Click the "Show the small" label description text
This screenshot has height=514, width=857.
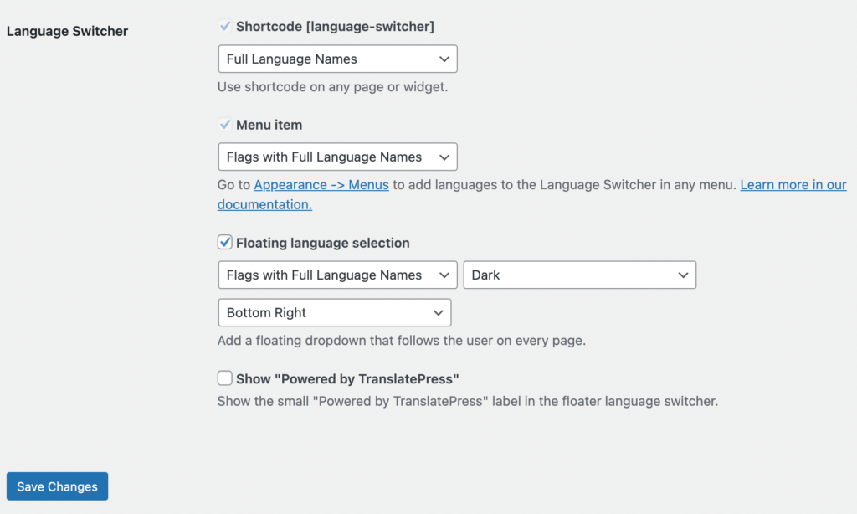[467, 402]
